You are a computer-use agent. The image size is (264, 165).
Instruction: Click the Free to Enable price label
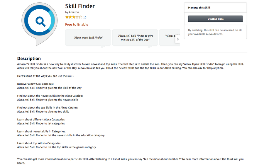[x=77, y=25]
